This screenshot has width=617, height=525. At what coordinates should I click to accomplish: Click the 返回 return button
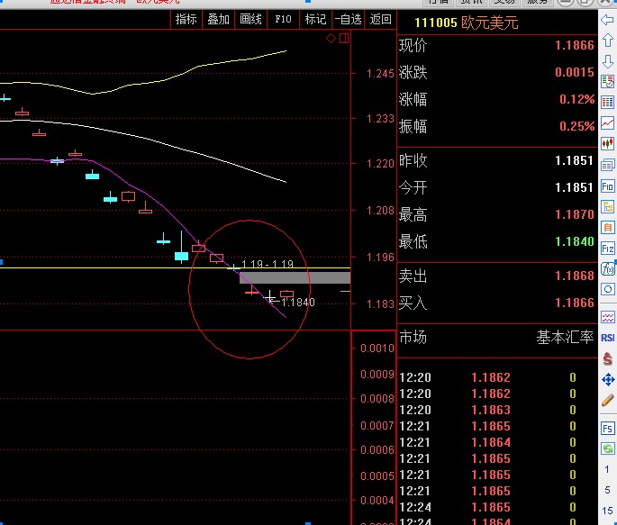pos(381,19)
